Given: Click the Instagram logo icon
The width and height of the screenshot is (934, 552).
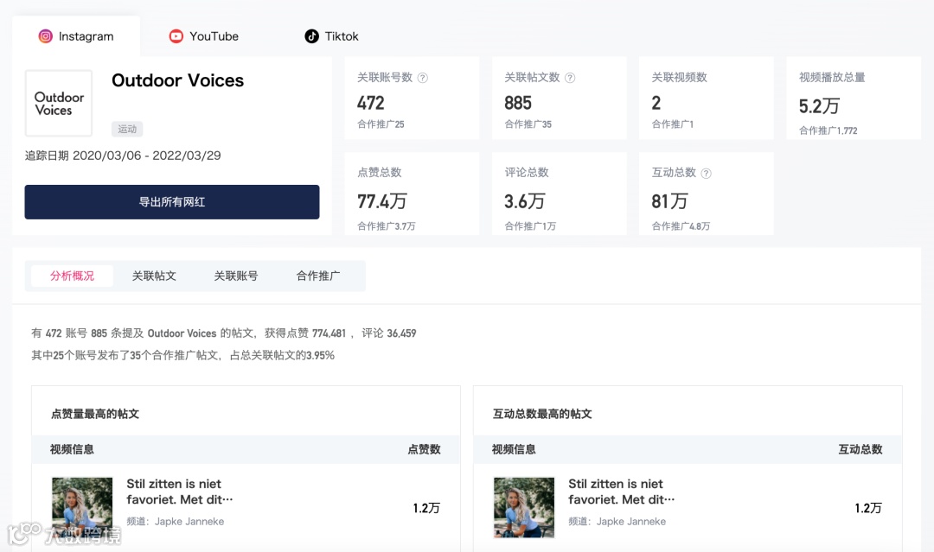Looking at the screenshot, I should (x=45, y=36).
